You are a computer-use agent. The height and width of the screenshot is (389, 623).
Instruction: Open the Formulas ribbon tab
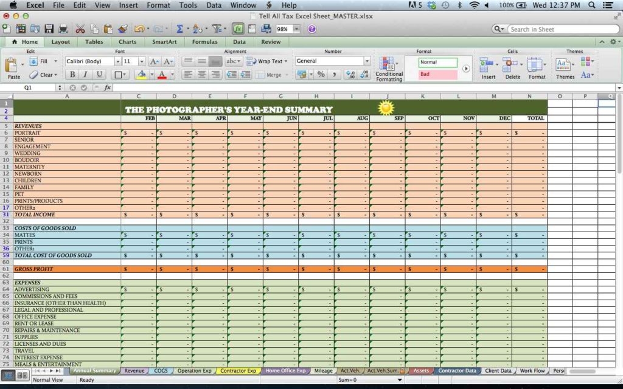[x=204, y=41]
